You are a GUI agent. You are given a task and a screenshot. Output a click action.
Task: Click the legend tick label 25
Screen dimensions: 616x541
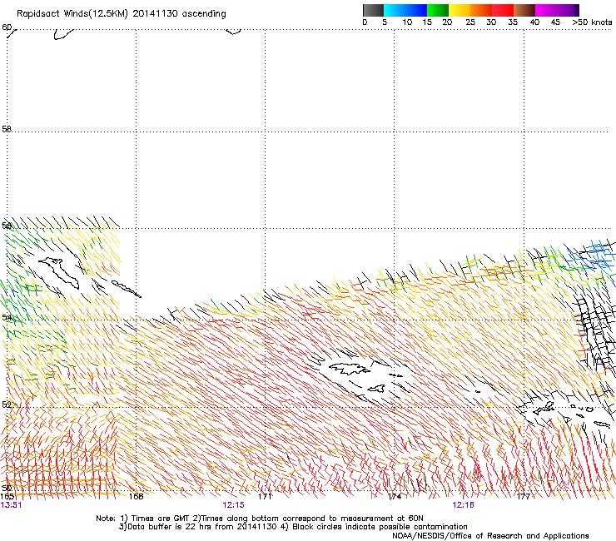(470, 22)
